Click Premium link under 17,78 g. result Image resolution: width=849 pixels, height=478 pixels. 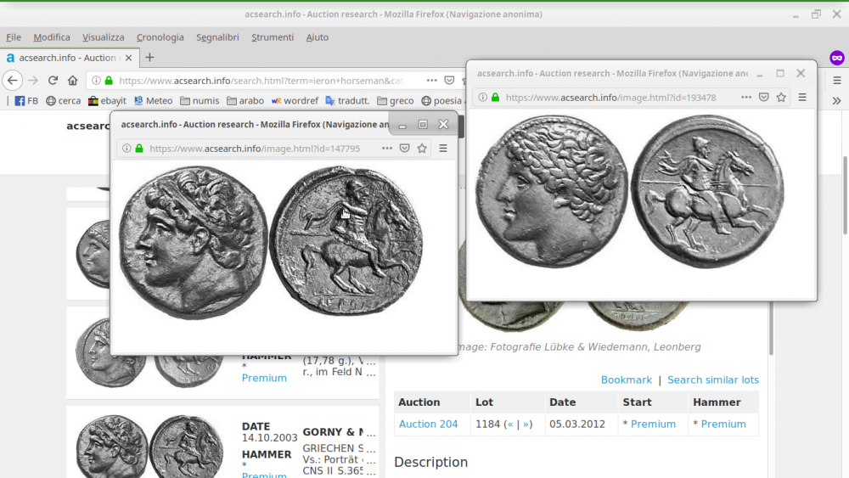click(264, 378)
